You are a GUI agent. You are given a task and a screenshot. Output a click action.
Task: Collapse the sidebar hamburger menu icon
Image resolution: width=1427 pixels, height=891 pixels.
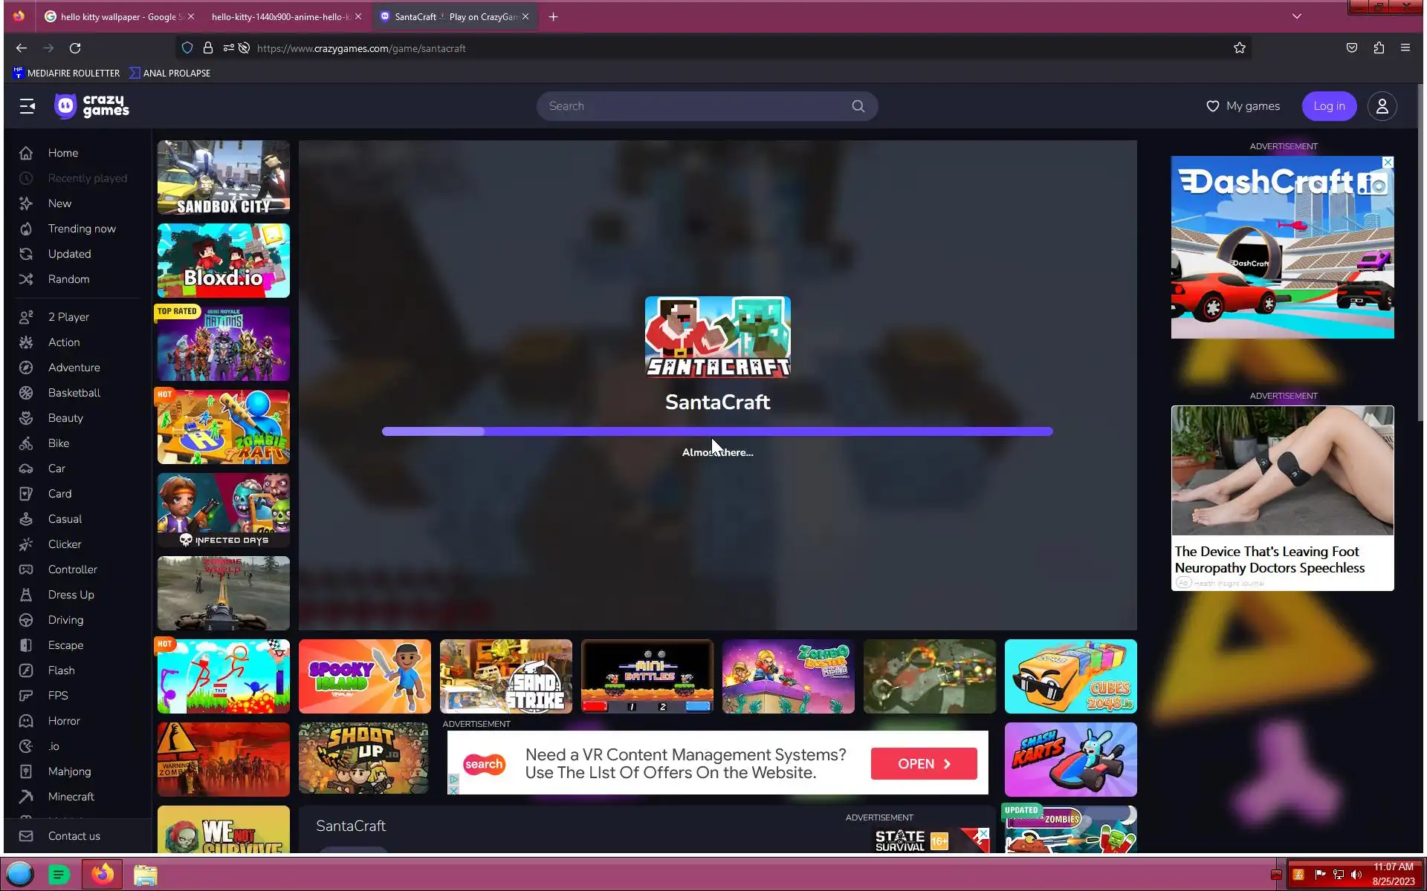pyautogui.click(x=27, y=106)
